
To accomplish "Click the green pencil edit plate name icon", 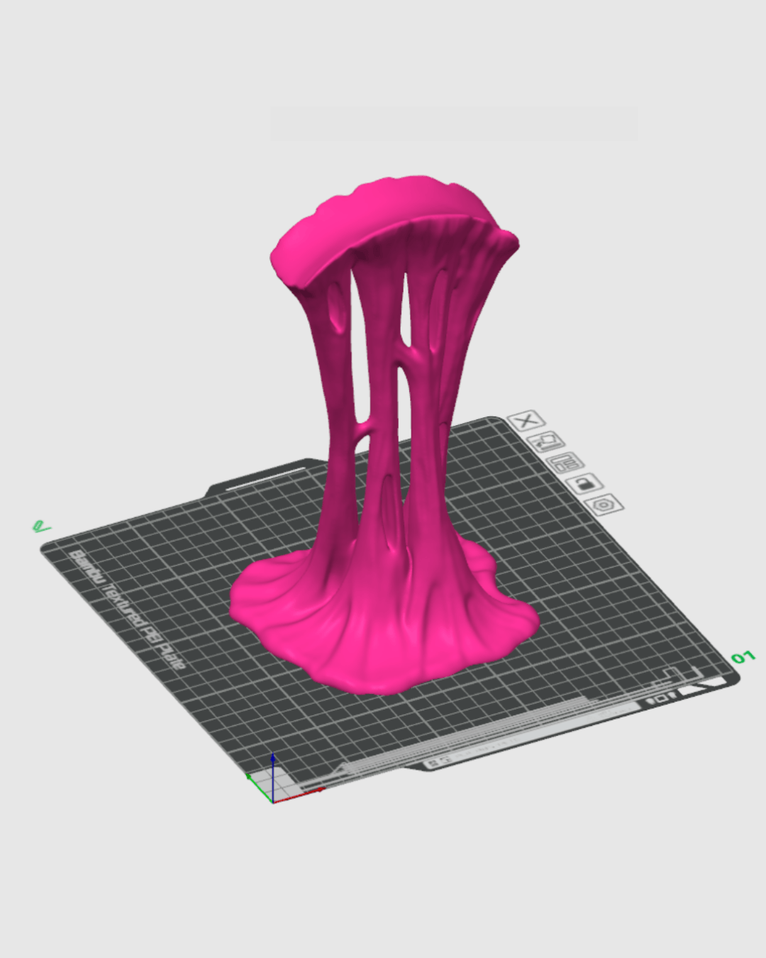I will pyautogui.click(x=41, y=527).
